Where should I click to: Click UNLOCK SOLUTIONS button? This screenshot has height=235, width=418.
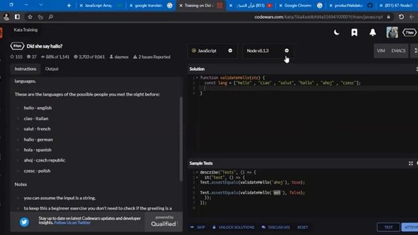pos(233,227)
